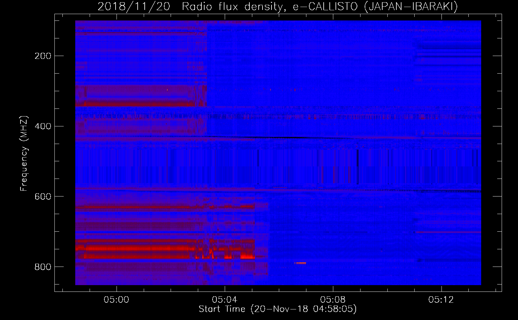
Task: Click the bright red emission band near 750 MHz
Action: pyautogui.click(x=165, y=248)
